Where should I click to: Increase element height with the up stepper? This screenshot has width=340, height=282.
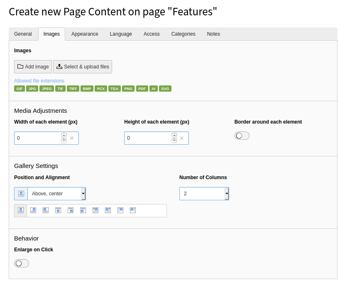point(174,136)
